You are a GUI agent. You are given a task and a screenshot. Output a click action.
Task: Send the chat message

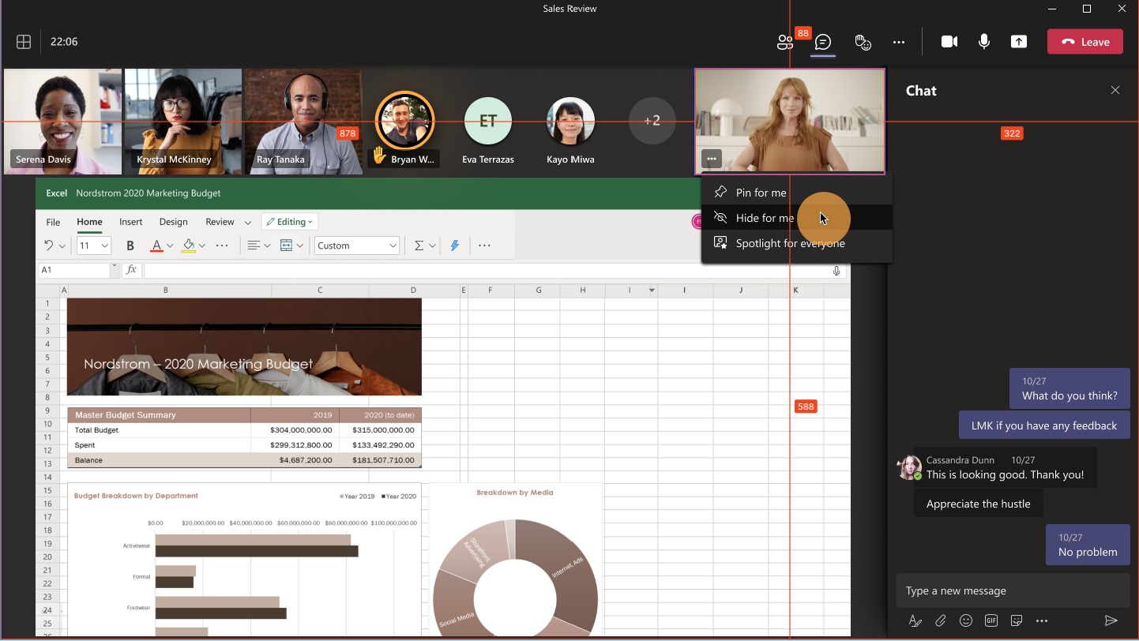[x=1111, y=620]
